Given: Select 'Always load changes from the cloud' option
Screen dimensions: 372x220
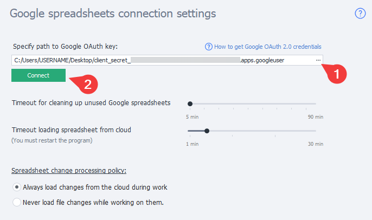Looking at the screenshot, I should [x=17, y=187].
